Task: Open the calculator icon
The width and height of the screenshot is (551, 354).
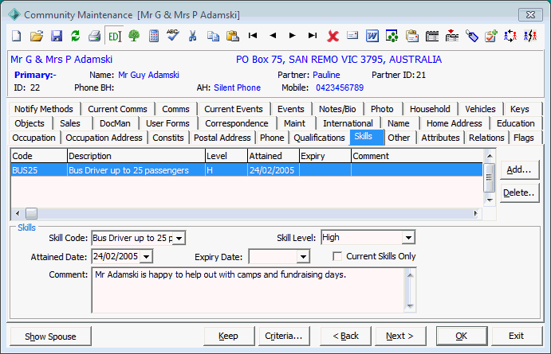Action: (x=154, y=36)
